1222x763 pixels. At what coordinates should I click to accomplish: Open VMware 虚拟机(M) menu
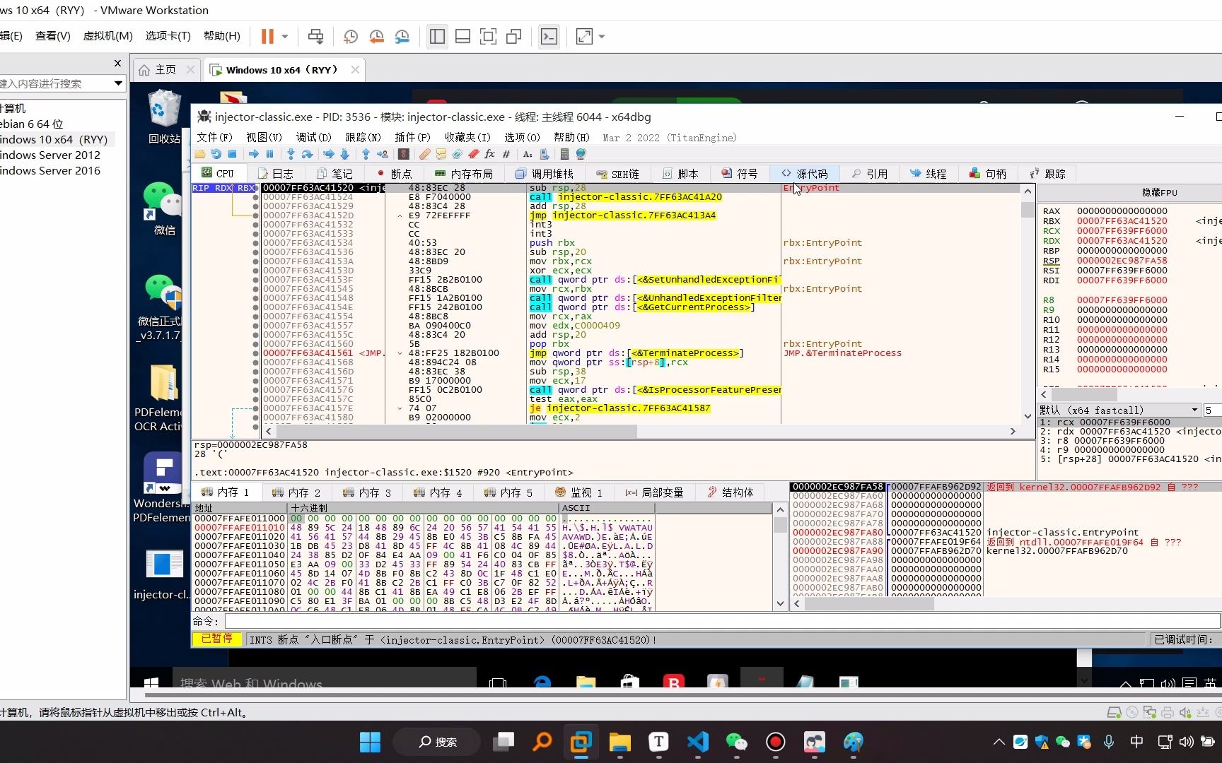(x=107, y=35)
